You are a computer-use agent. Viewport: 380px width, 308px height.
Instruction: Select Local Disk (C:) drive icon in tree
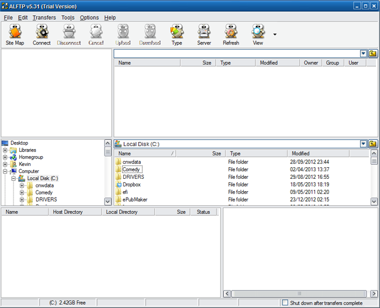(22, 178)
